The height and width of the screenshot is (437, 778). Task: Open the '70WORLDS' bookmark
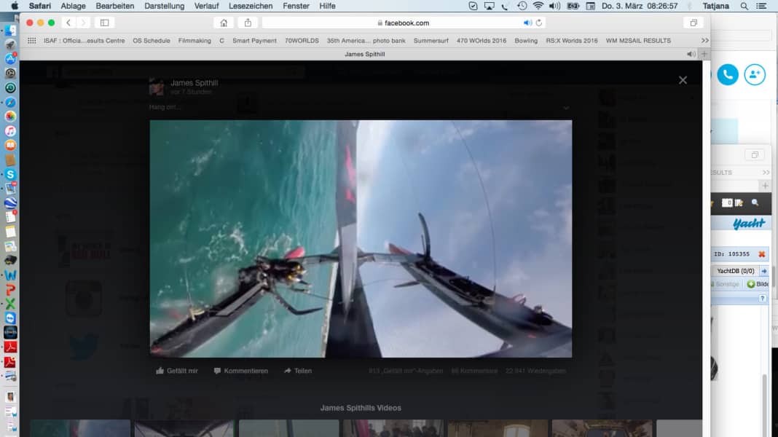[x=302, y=41]
